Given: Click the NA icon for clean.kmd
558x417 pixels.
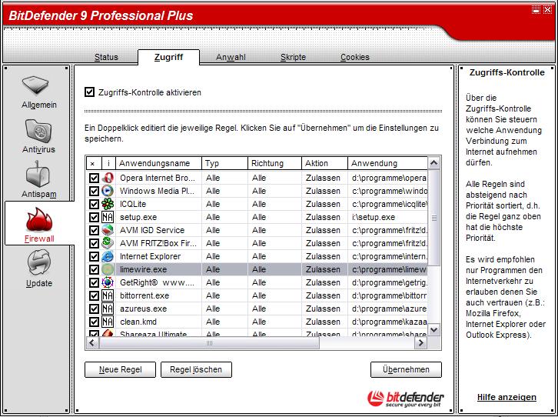Looking at the screenshot, I should [x=108, y=322].
